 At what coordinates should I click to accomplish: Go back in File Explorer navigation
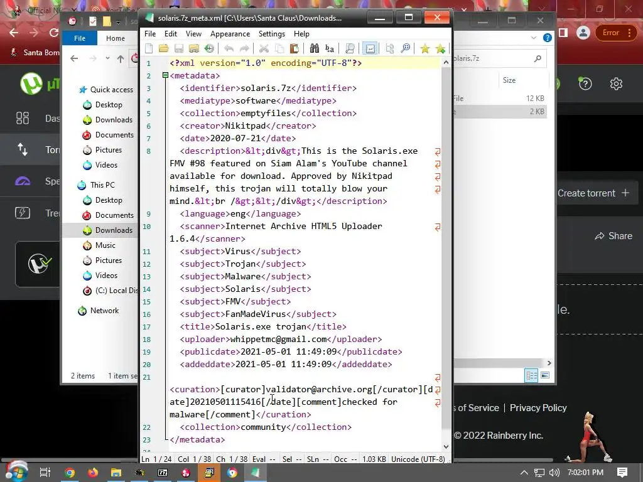click(x=74, y=58)
